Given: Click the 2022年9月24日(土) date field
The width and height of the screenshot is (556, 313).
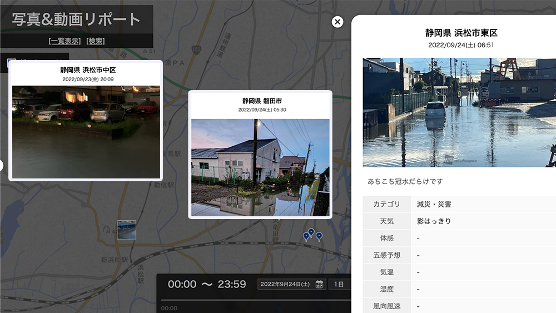Looking at the screenshot, I should [286, 284].
